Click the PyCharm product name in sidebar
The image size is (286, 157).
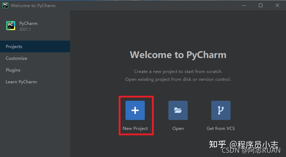tap(29, 23)
